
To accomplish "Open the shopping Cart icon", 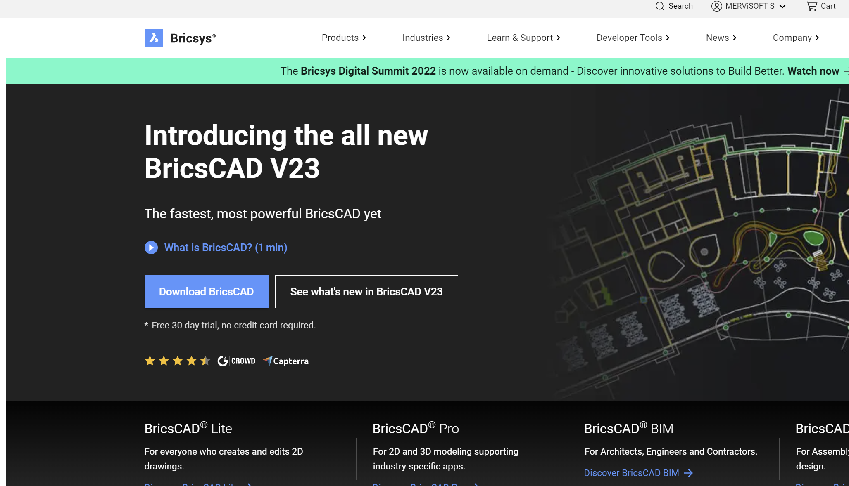I will point(812,6).
